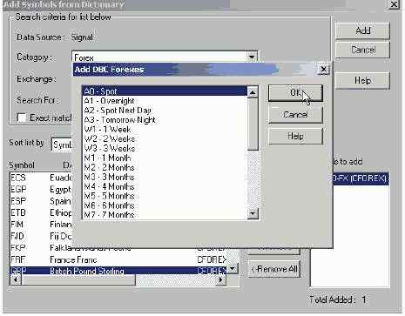Click Cancel in Add DBC Forexes dialog
The height and width of the screenshot is (316, 405).
[x=295, y=115]
